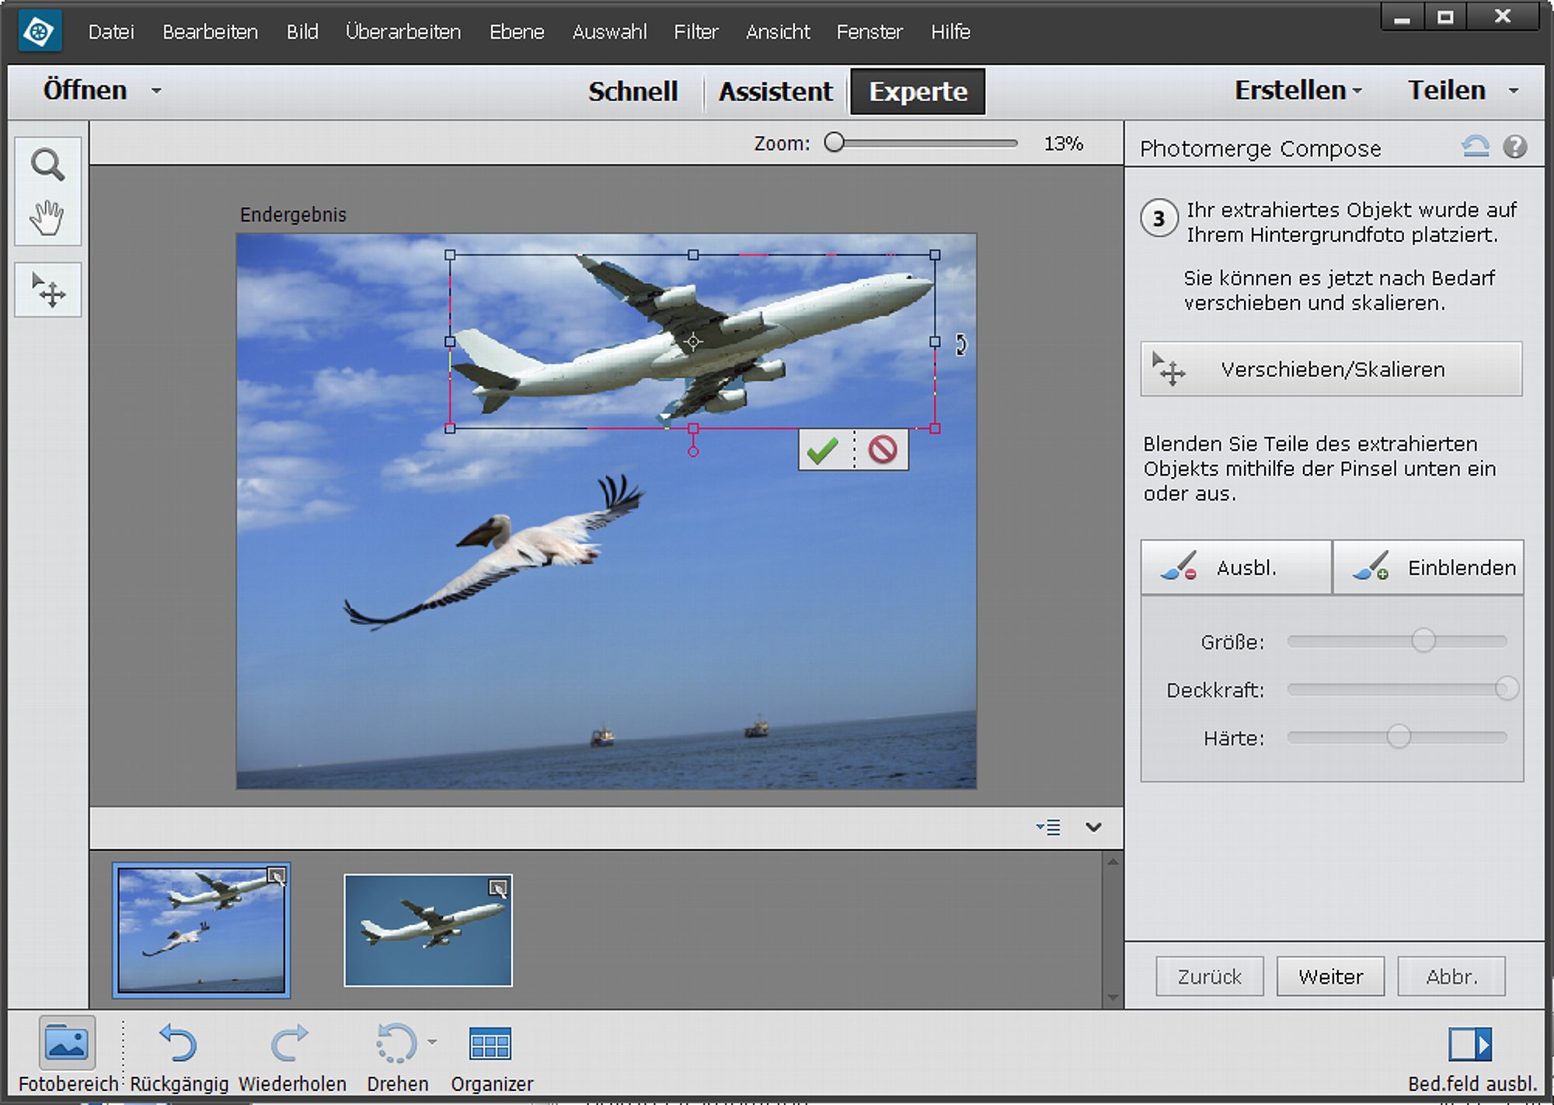Open photo bin list options icon
The image size is (1554, 1105).
click(1048, 827)
